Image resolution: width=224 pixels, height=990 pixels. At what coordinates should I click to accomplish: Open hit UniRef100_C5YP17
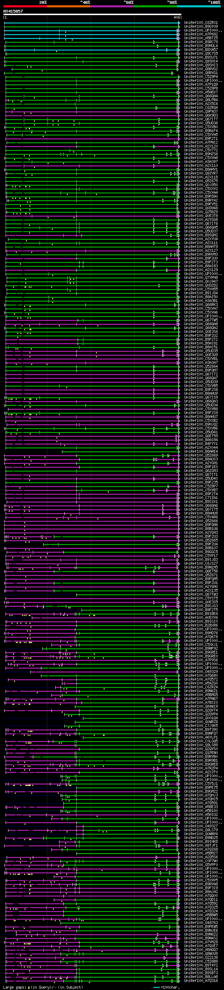coord(201,556)
